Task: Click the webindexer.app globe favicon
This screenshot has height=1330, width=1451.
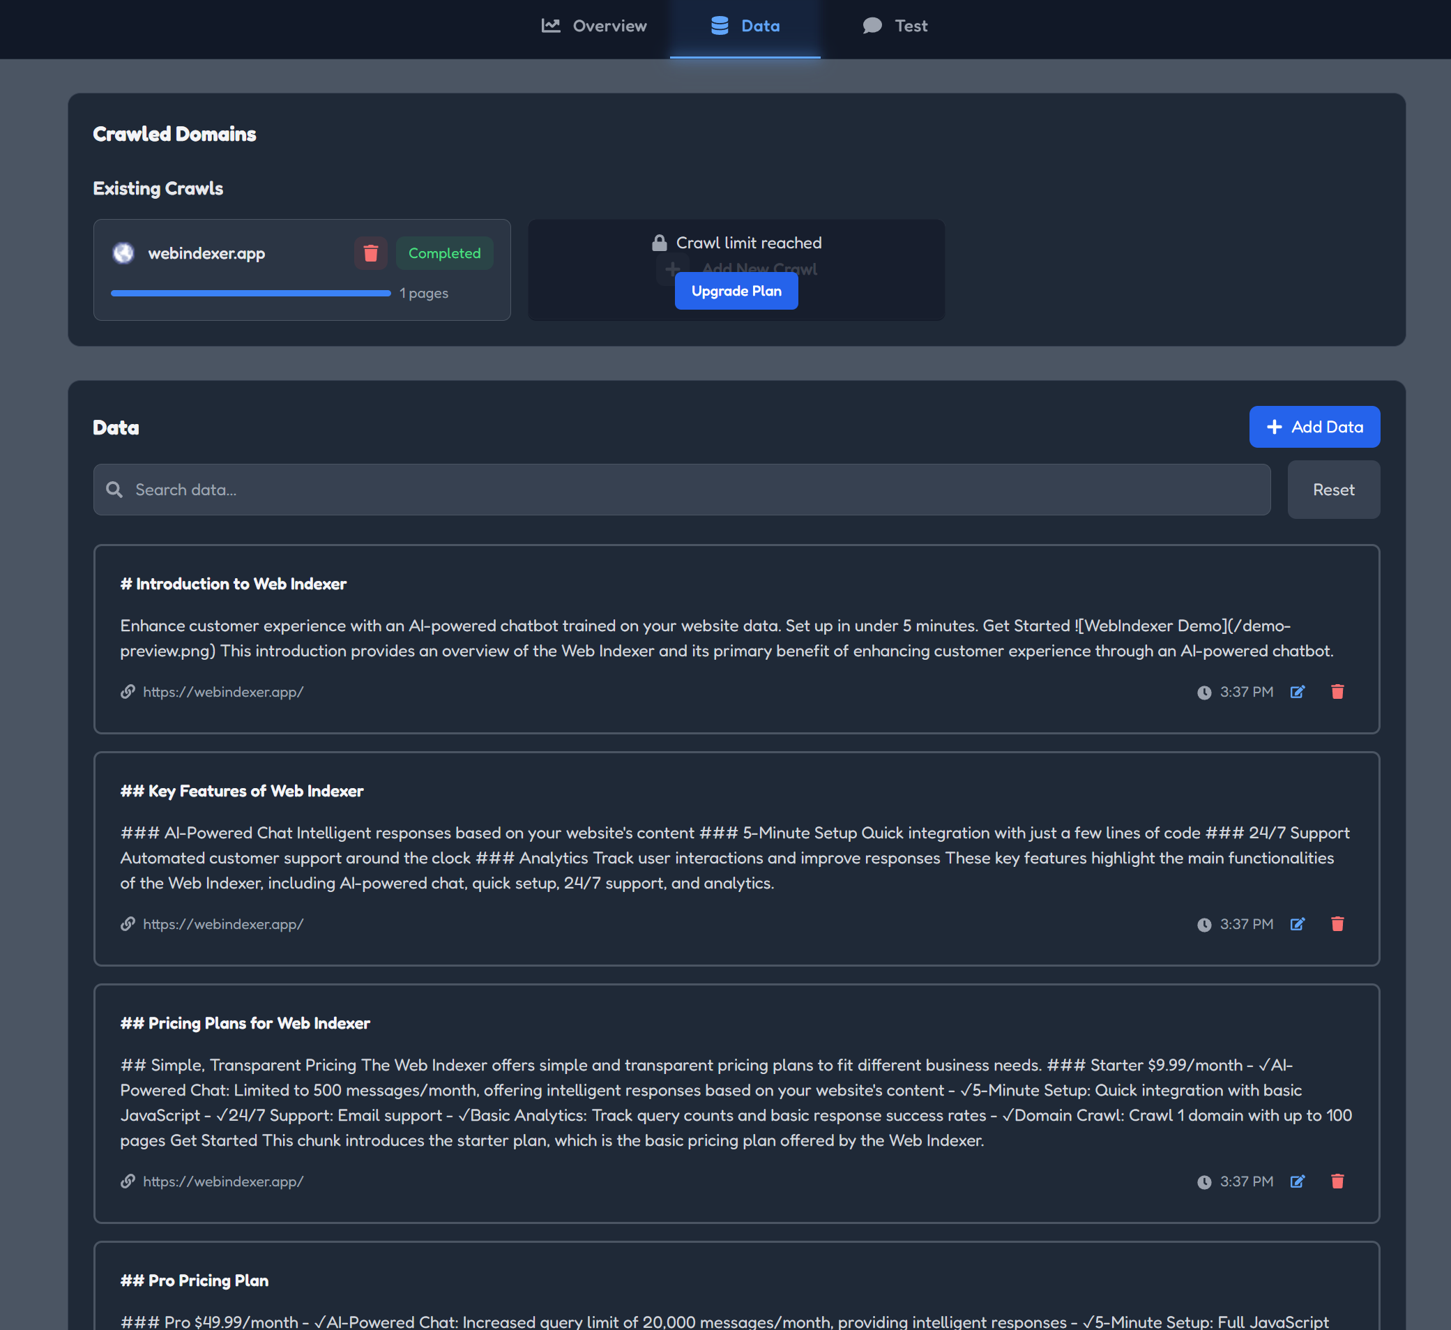Action: [x=124, y=253]
